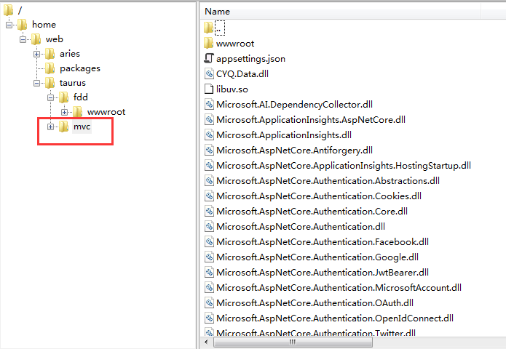Viewport: 506px width, 349px height.
Task: Click Microsoft.AI.DependencyCollector.dll file icon
Action: [209, 105]
